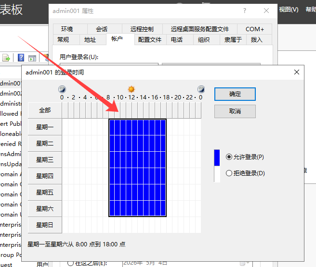Select the 星期日 row header
Screen dimensions: 316x267
(45, 225)
